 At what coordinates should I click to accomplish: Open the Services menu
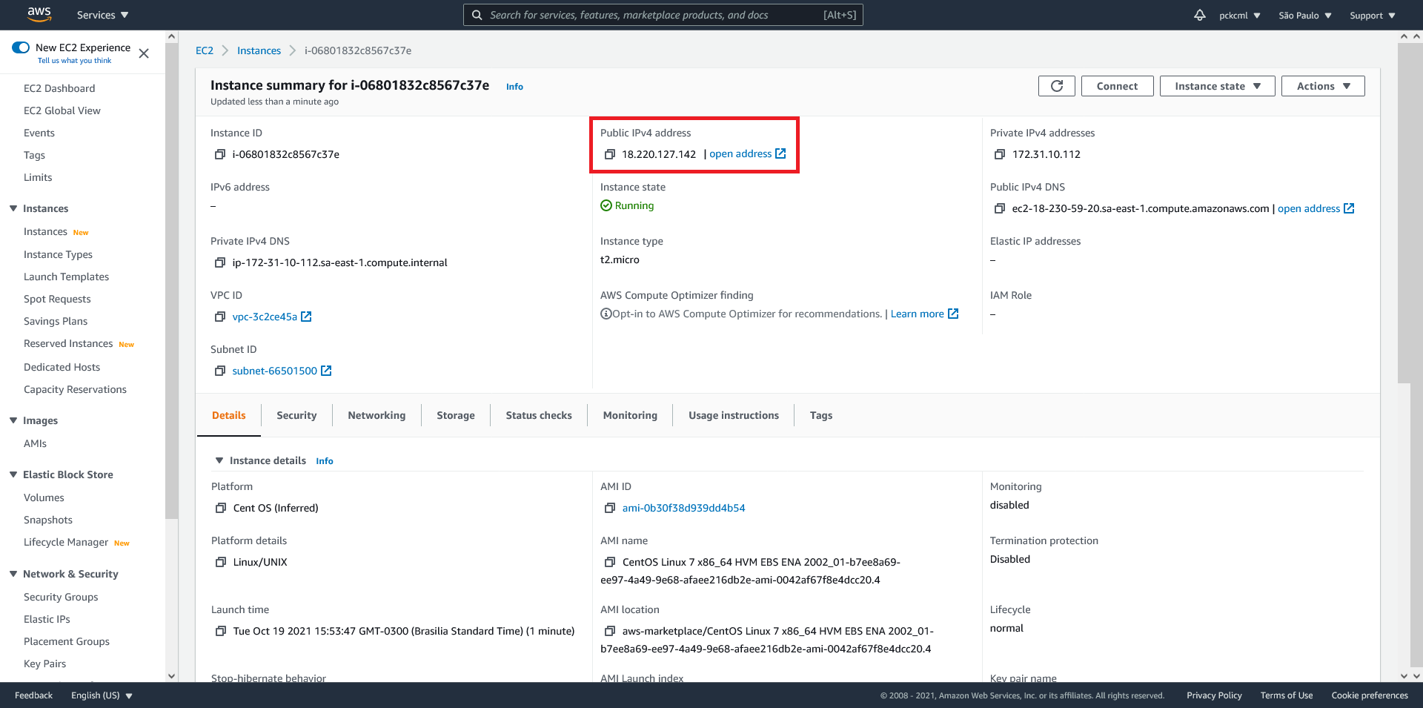[102, 15]
